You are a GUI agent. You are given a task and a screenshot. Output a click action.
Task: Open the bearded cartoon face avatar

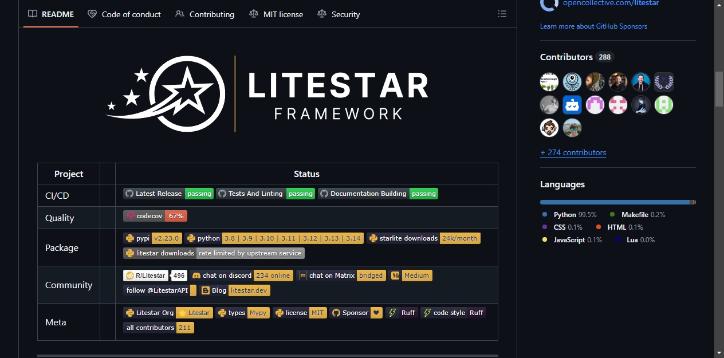[549, 128]
